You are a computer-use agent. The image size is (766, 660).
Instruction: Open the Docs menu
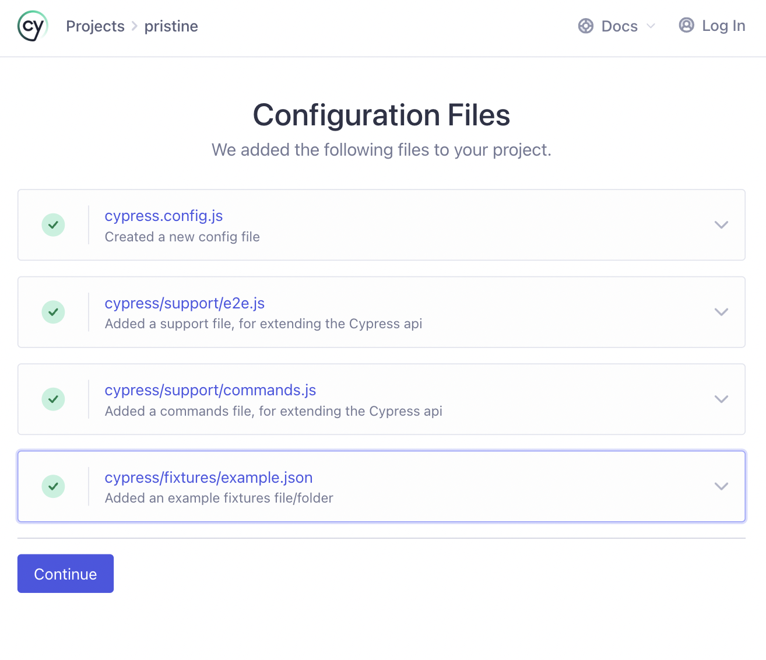tap(617, 26)
